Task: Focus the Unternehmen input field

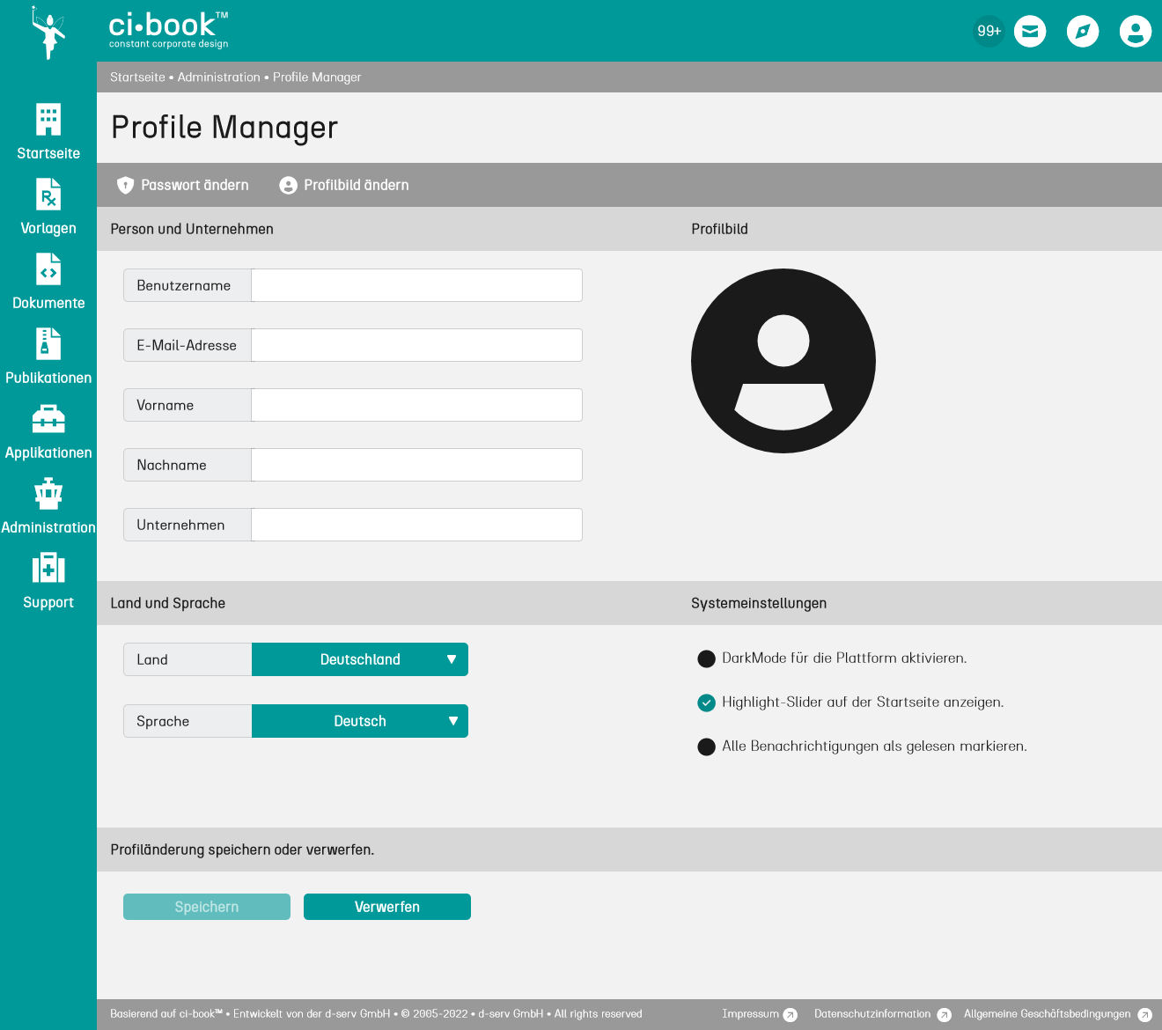Action: click(x=416, y=525)
